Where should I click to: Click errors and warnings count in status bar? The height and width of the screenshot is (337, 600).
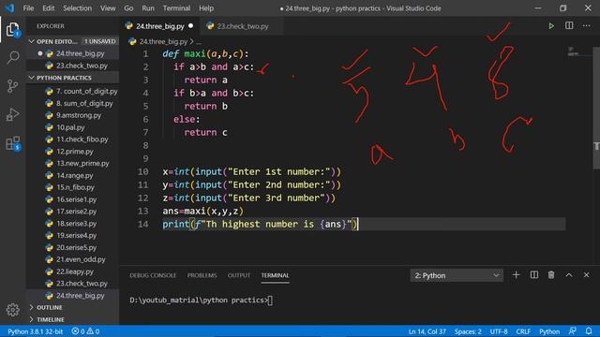coord(85,331)
